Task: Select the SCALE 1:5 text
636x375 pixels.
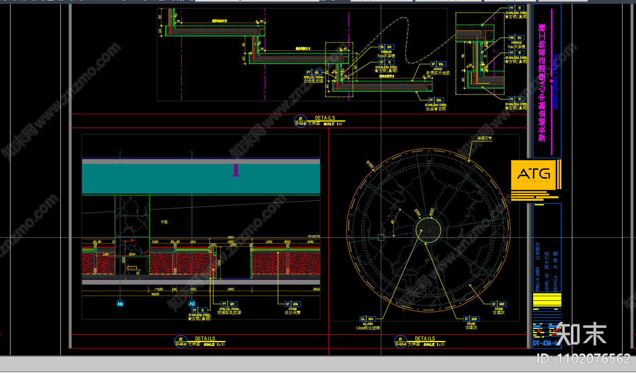Action: coord(333,124)
